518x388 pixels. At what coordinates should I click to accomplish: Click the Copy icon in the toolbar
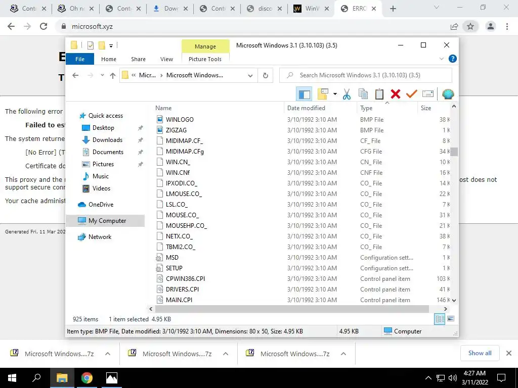(363, 94)
